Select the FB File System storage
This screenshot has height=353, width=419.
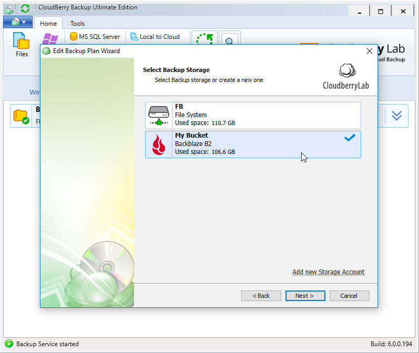[x=253, y=116]
